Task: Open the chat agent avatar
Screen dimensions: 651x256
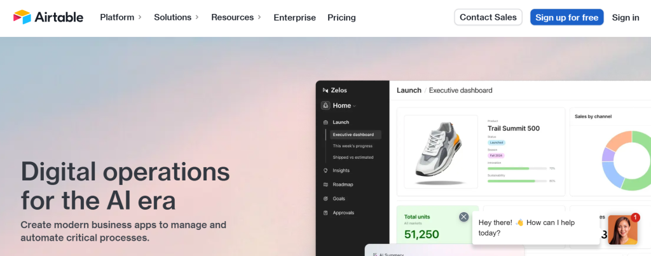Action: coord(622,229)
